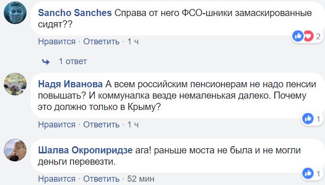Click the reply arrow icon beside '1 ответ'
Screen dimensions: 325x185
(46, 61)
